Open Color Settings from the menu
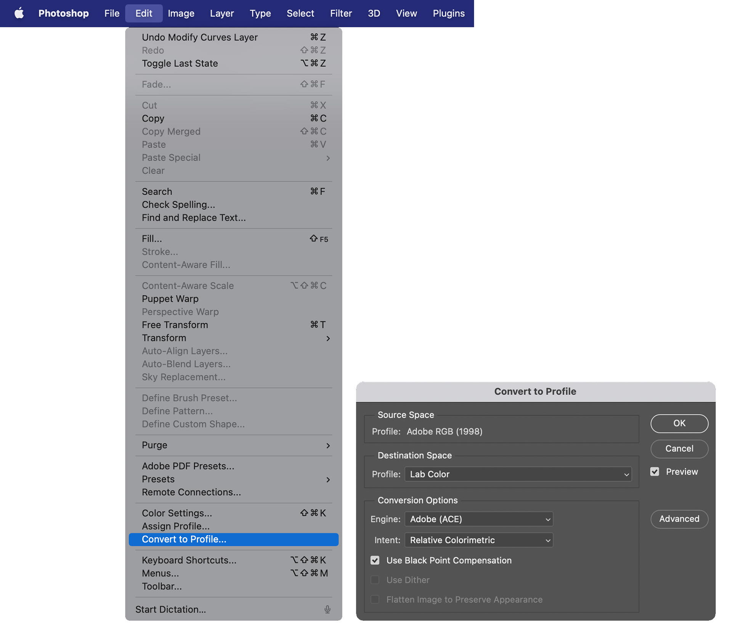Image resolution: width=732 pixels, height=633 pixels. [x=177, y=513]
